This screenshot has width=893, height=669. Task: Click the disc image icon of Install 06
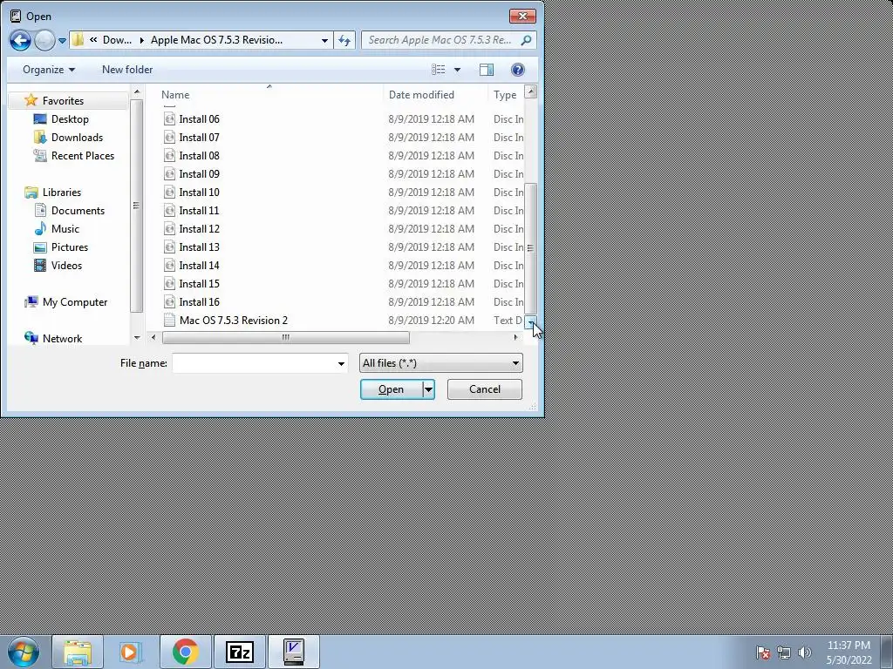pos(169,118)
